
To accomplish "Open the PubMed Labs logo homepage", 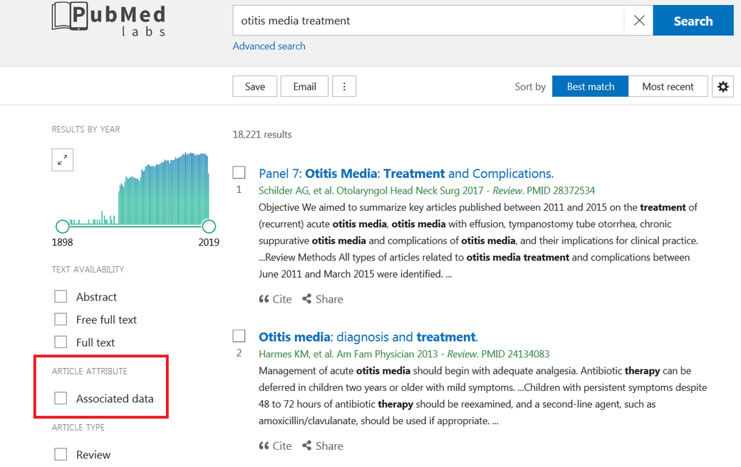I will 109,19.
